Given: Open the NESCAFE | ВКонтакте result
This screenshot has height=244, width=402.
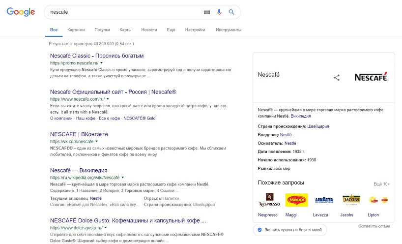Looking at the screenshot, I should pos(79,134).
